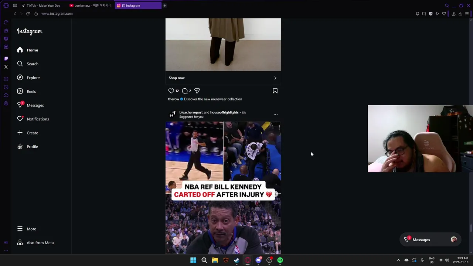Switch to Leellamarz YouTube tab
The height and width of the screenshot is (266, 473).
coord(91,6)
